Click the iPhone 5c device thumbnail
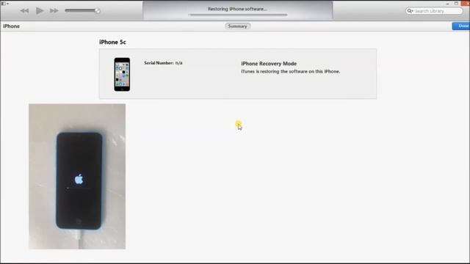Viewport: 470px width, 264px height. point(122,75)
